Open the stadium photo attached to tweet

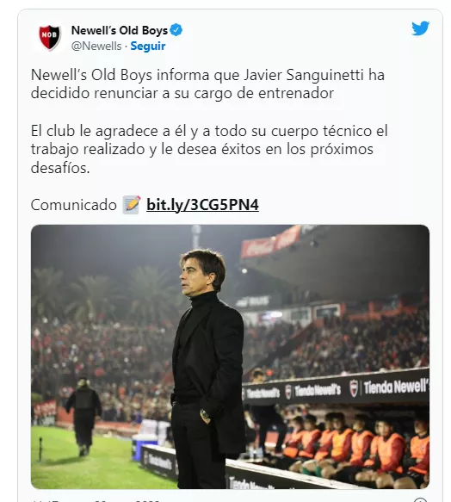pyautogui.click(x=230, y=356)
